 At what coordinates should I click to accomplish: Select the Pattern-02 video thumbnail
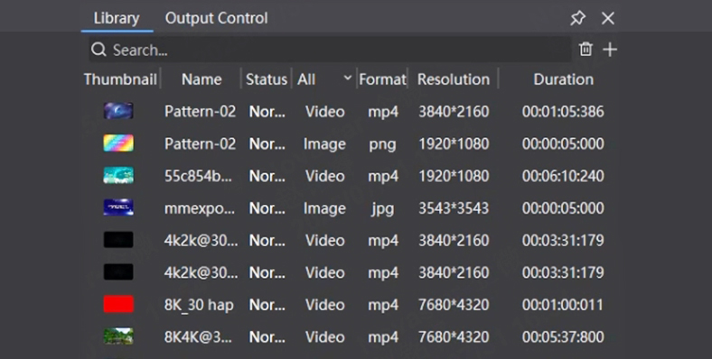118,111
